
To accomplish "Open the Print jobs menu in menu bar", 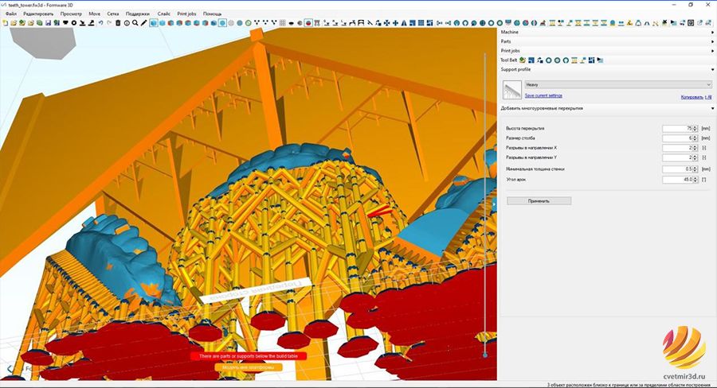I will pyautogui.click(x=186, y=14).
